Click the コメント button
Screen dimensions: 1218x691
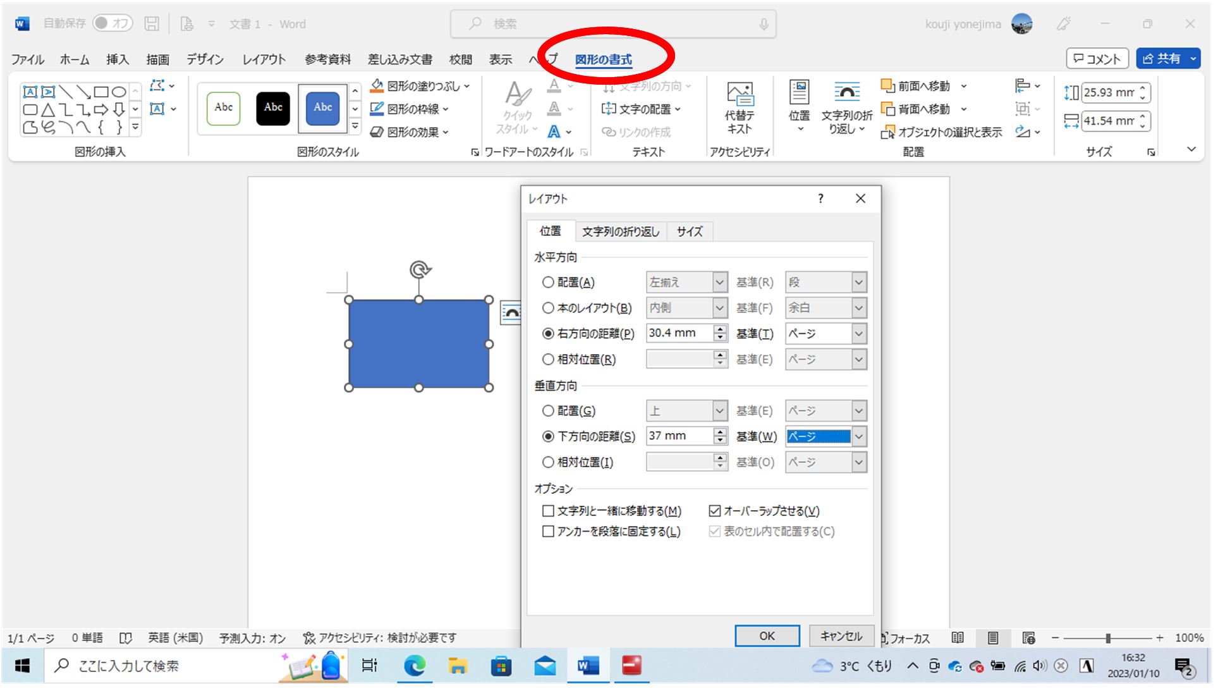[1097, 59]
